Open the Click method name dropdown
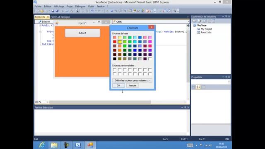 (x=188, y=22)
